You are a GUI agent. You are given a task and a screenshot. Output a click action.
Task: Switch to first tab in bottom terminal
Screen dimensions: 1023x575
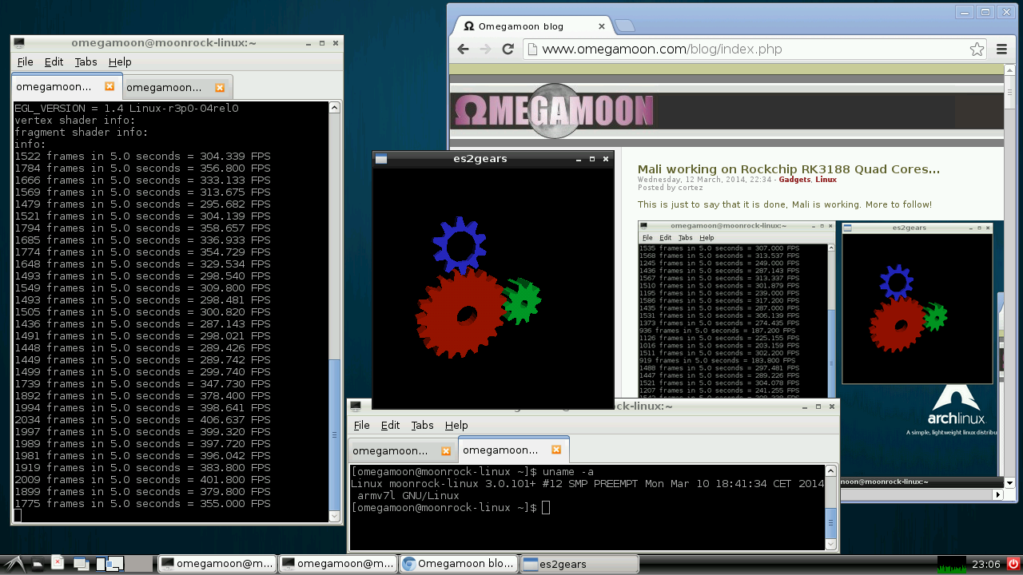[402, 450]
